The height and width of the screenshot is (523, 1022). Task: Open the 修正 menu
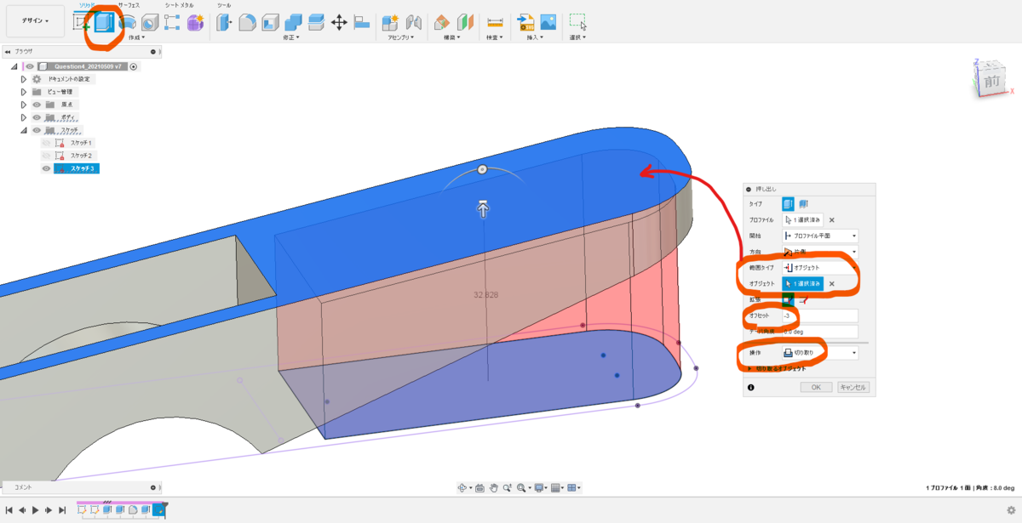(x=293, y=37)
